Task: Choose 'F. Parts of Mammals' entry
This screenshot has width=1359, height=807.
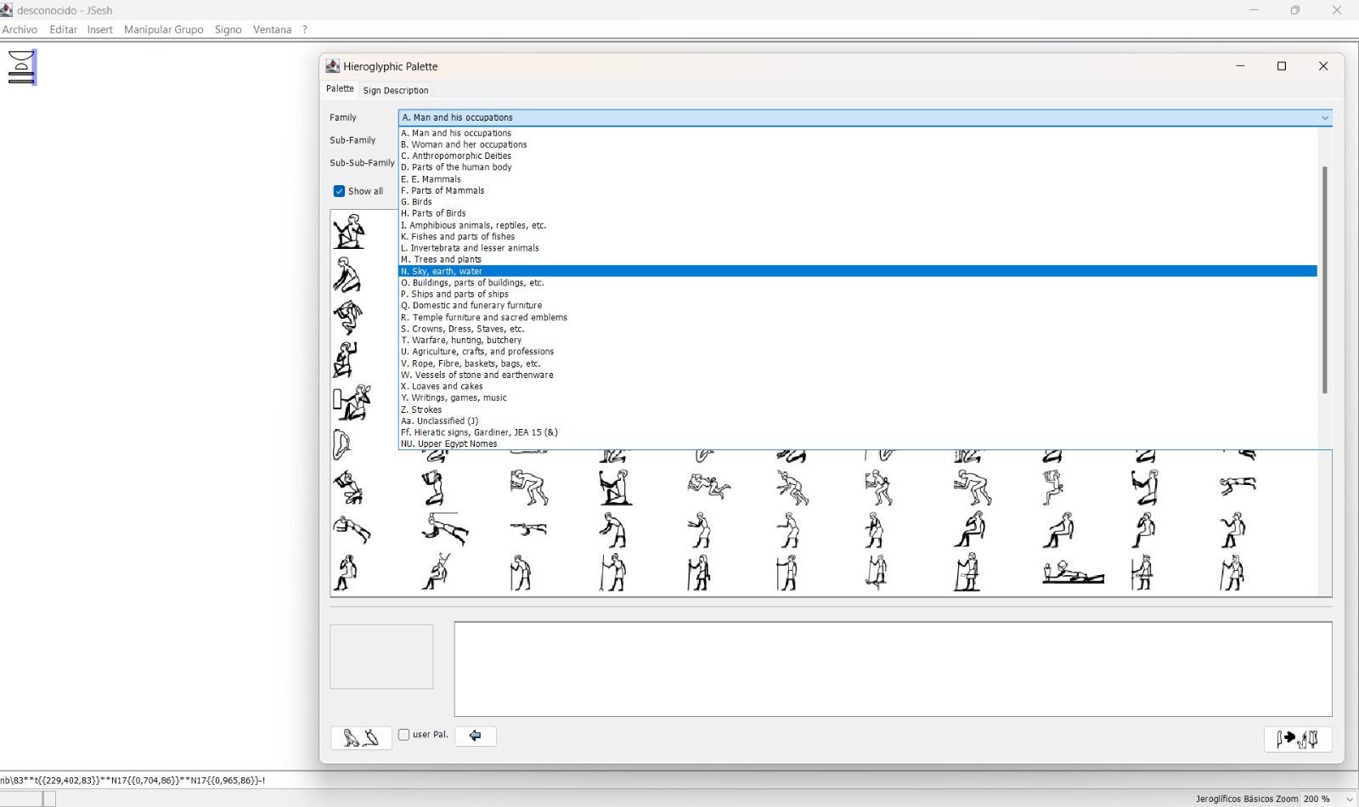Action: 858,190
